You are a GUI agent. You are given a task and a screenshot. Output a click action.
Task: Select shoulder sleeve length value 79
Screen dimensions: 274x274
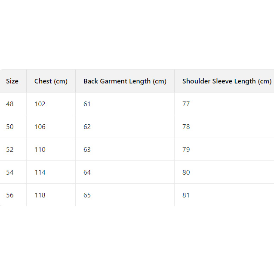click(186, 150)
